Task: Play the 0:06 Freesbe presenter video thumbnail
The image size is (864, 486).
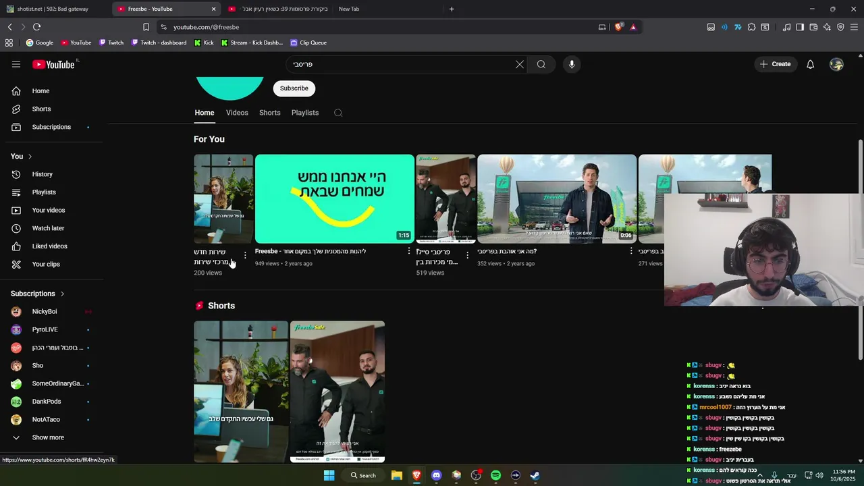Action: [x=557, y=198]
